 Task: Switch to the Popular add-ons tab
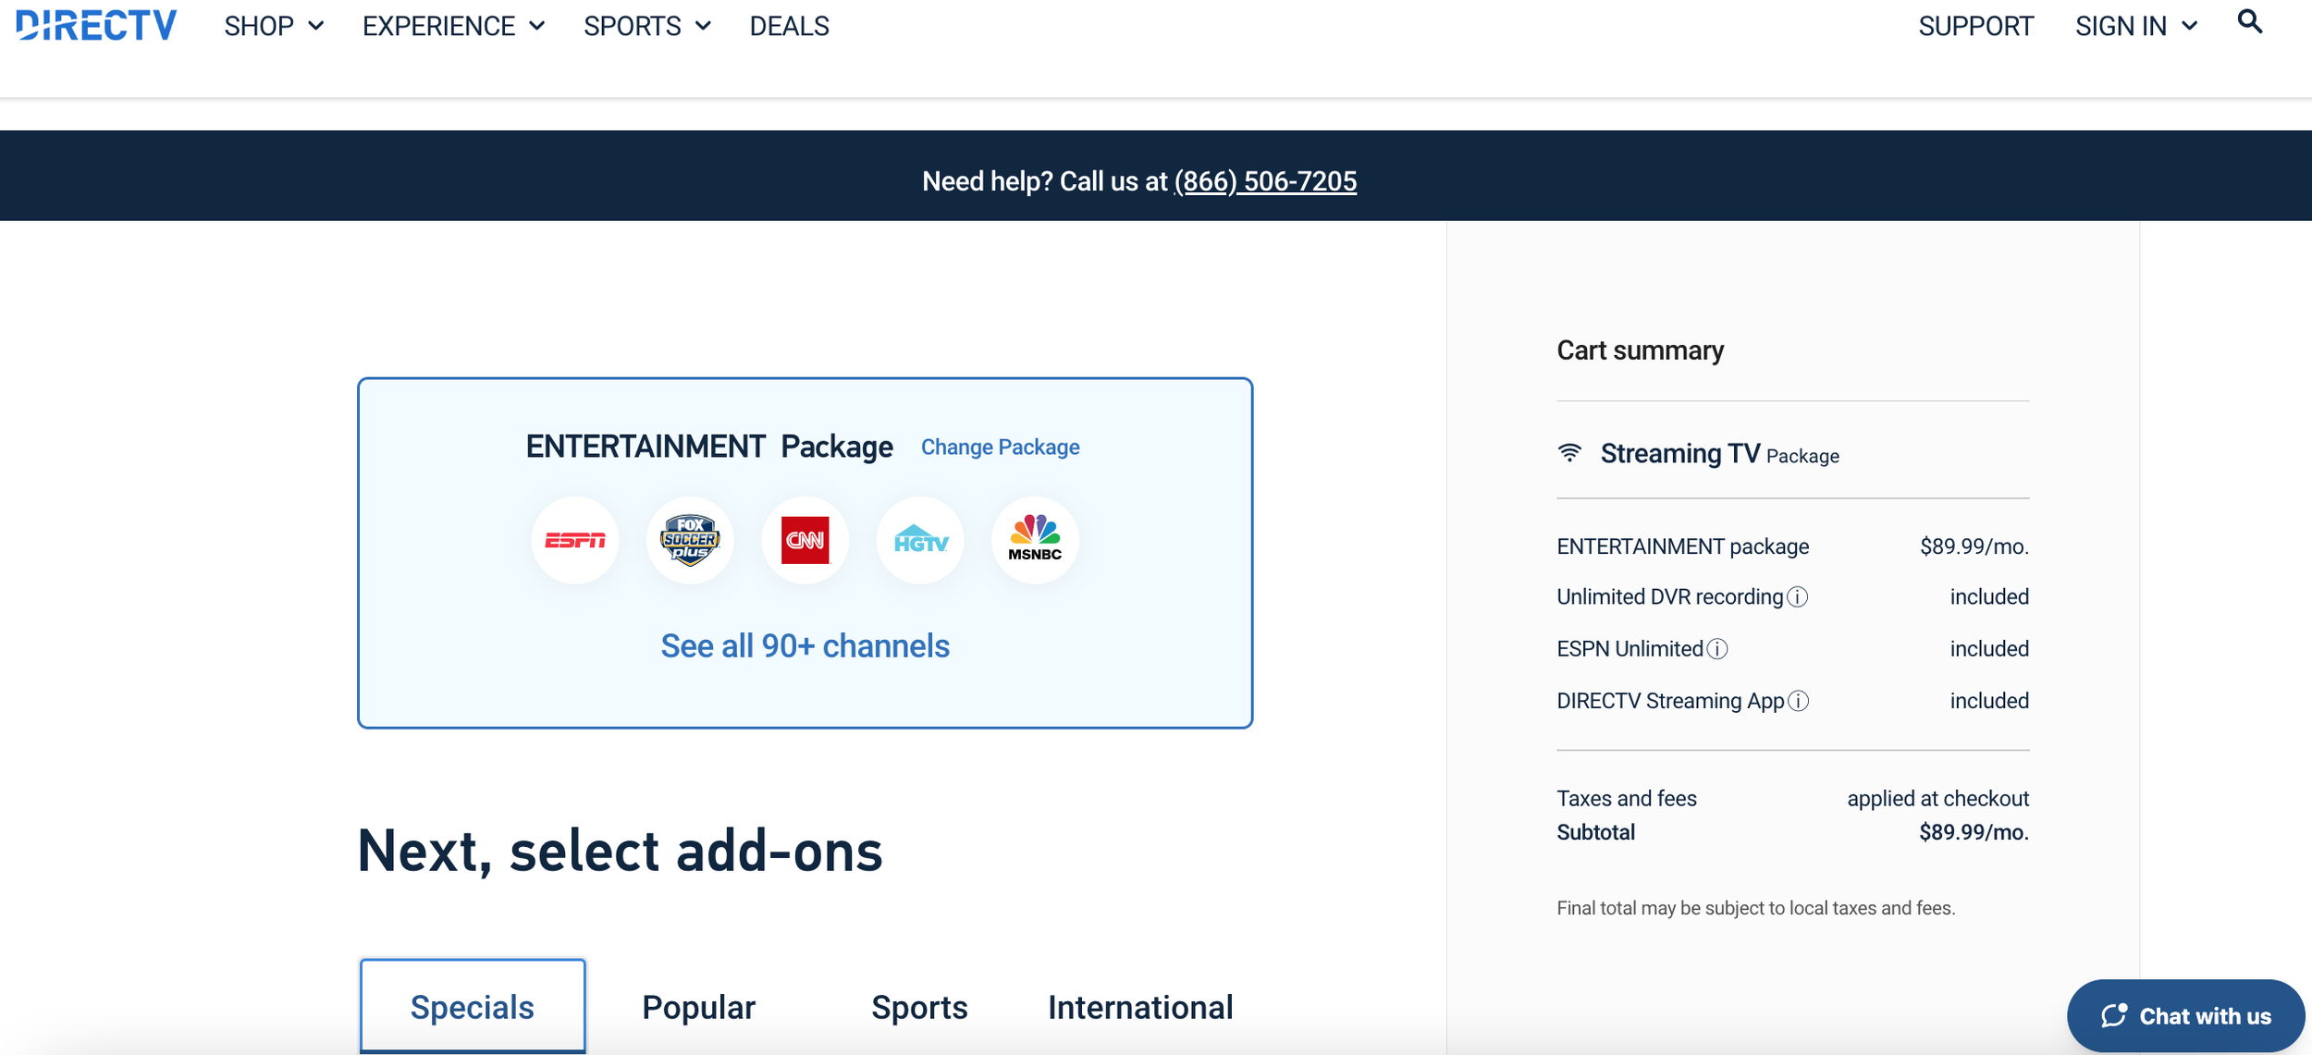click(698, 1007)
